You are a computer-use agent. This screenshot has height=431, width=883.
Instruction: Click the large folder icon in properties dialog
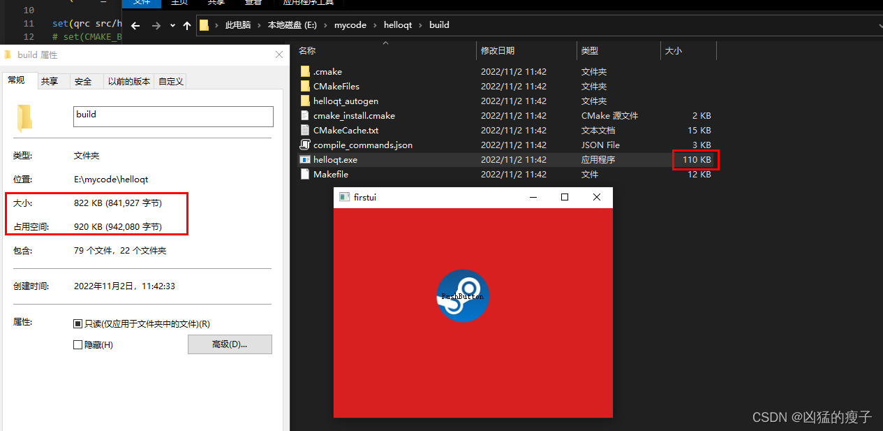24,118
